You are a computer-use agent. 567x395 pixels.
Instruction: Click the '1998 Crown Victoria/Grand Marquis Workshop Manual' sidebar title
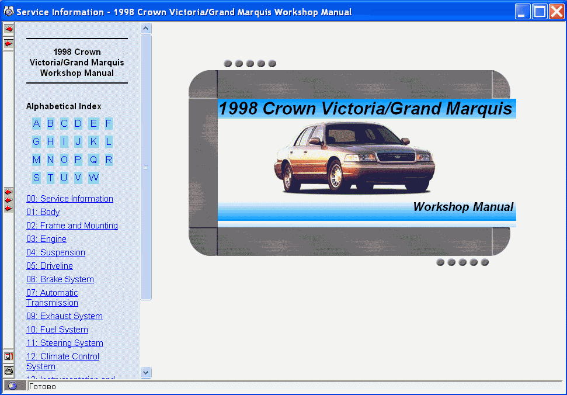[x=77, y=62]
